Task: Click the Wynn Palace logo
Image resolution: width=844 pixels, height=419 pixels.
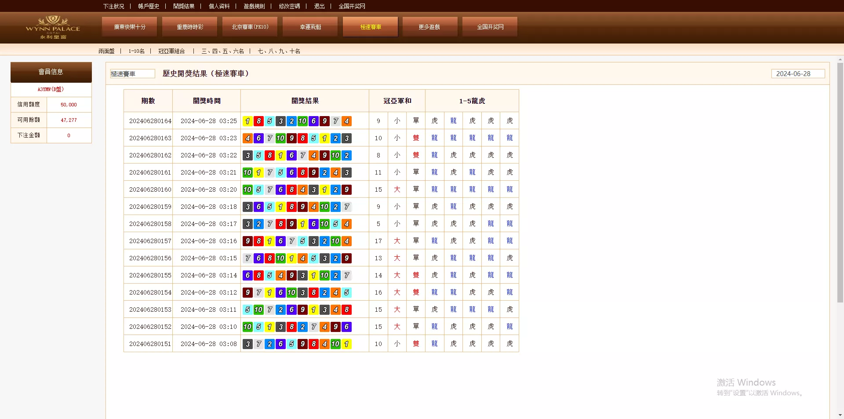Action: 53,27
